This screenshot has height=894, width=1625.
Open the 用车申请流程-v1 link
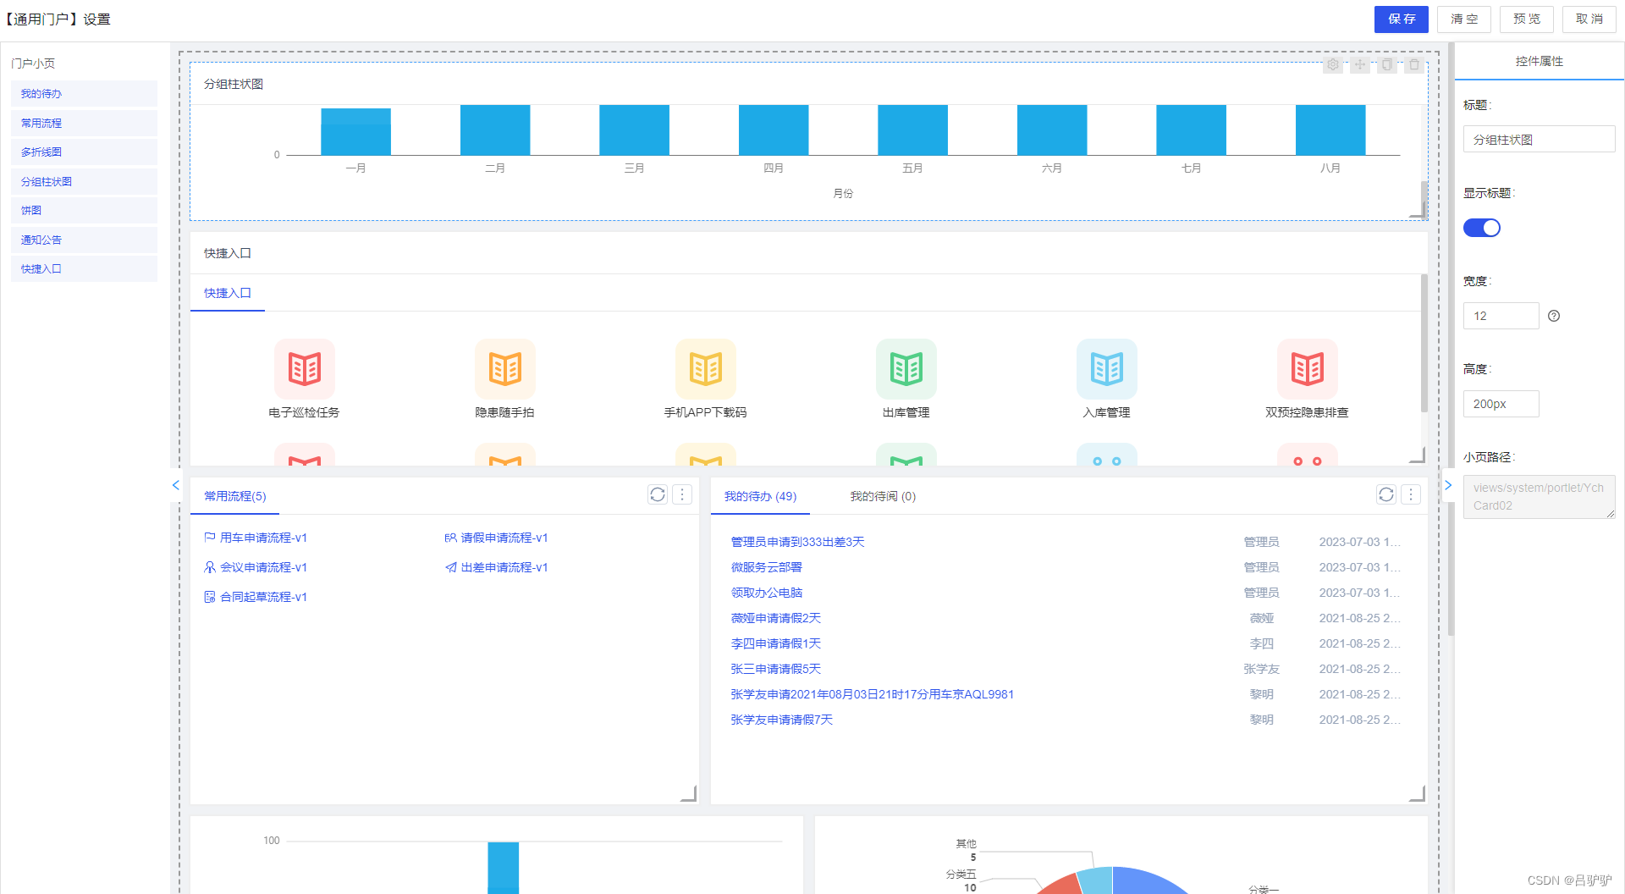pos(256,538)
